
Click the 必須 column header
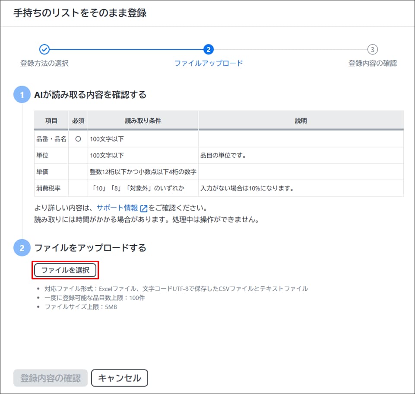tap(78, 121)
